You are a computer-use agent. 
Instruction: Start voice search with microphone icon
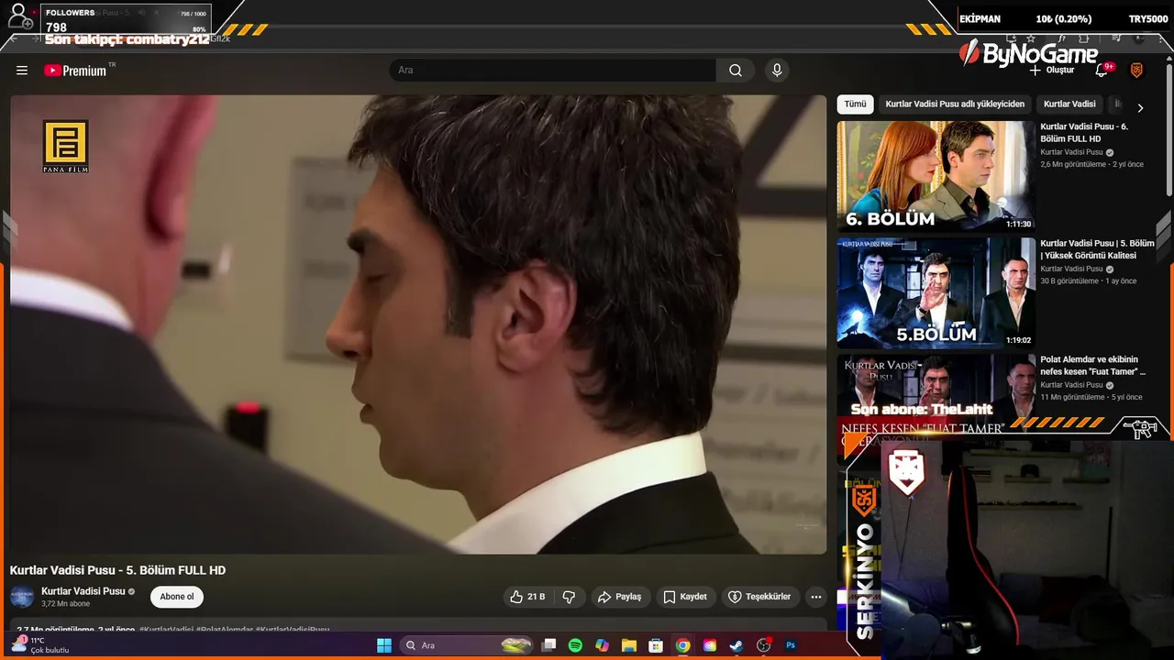[x=777, y=71]
